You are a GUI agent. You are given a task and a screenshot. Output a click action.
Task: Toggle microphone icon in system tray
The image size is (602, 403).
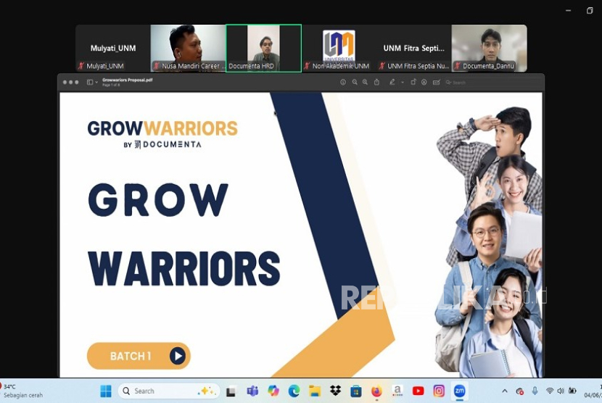pyautogui.click(x=535, y=391)
